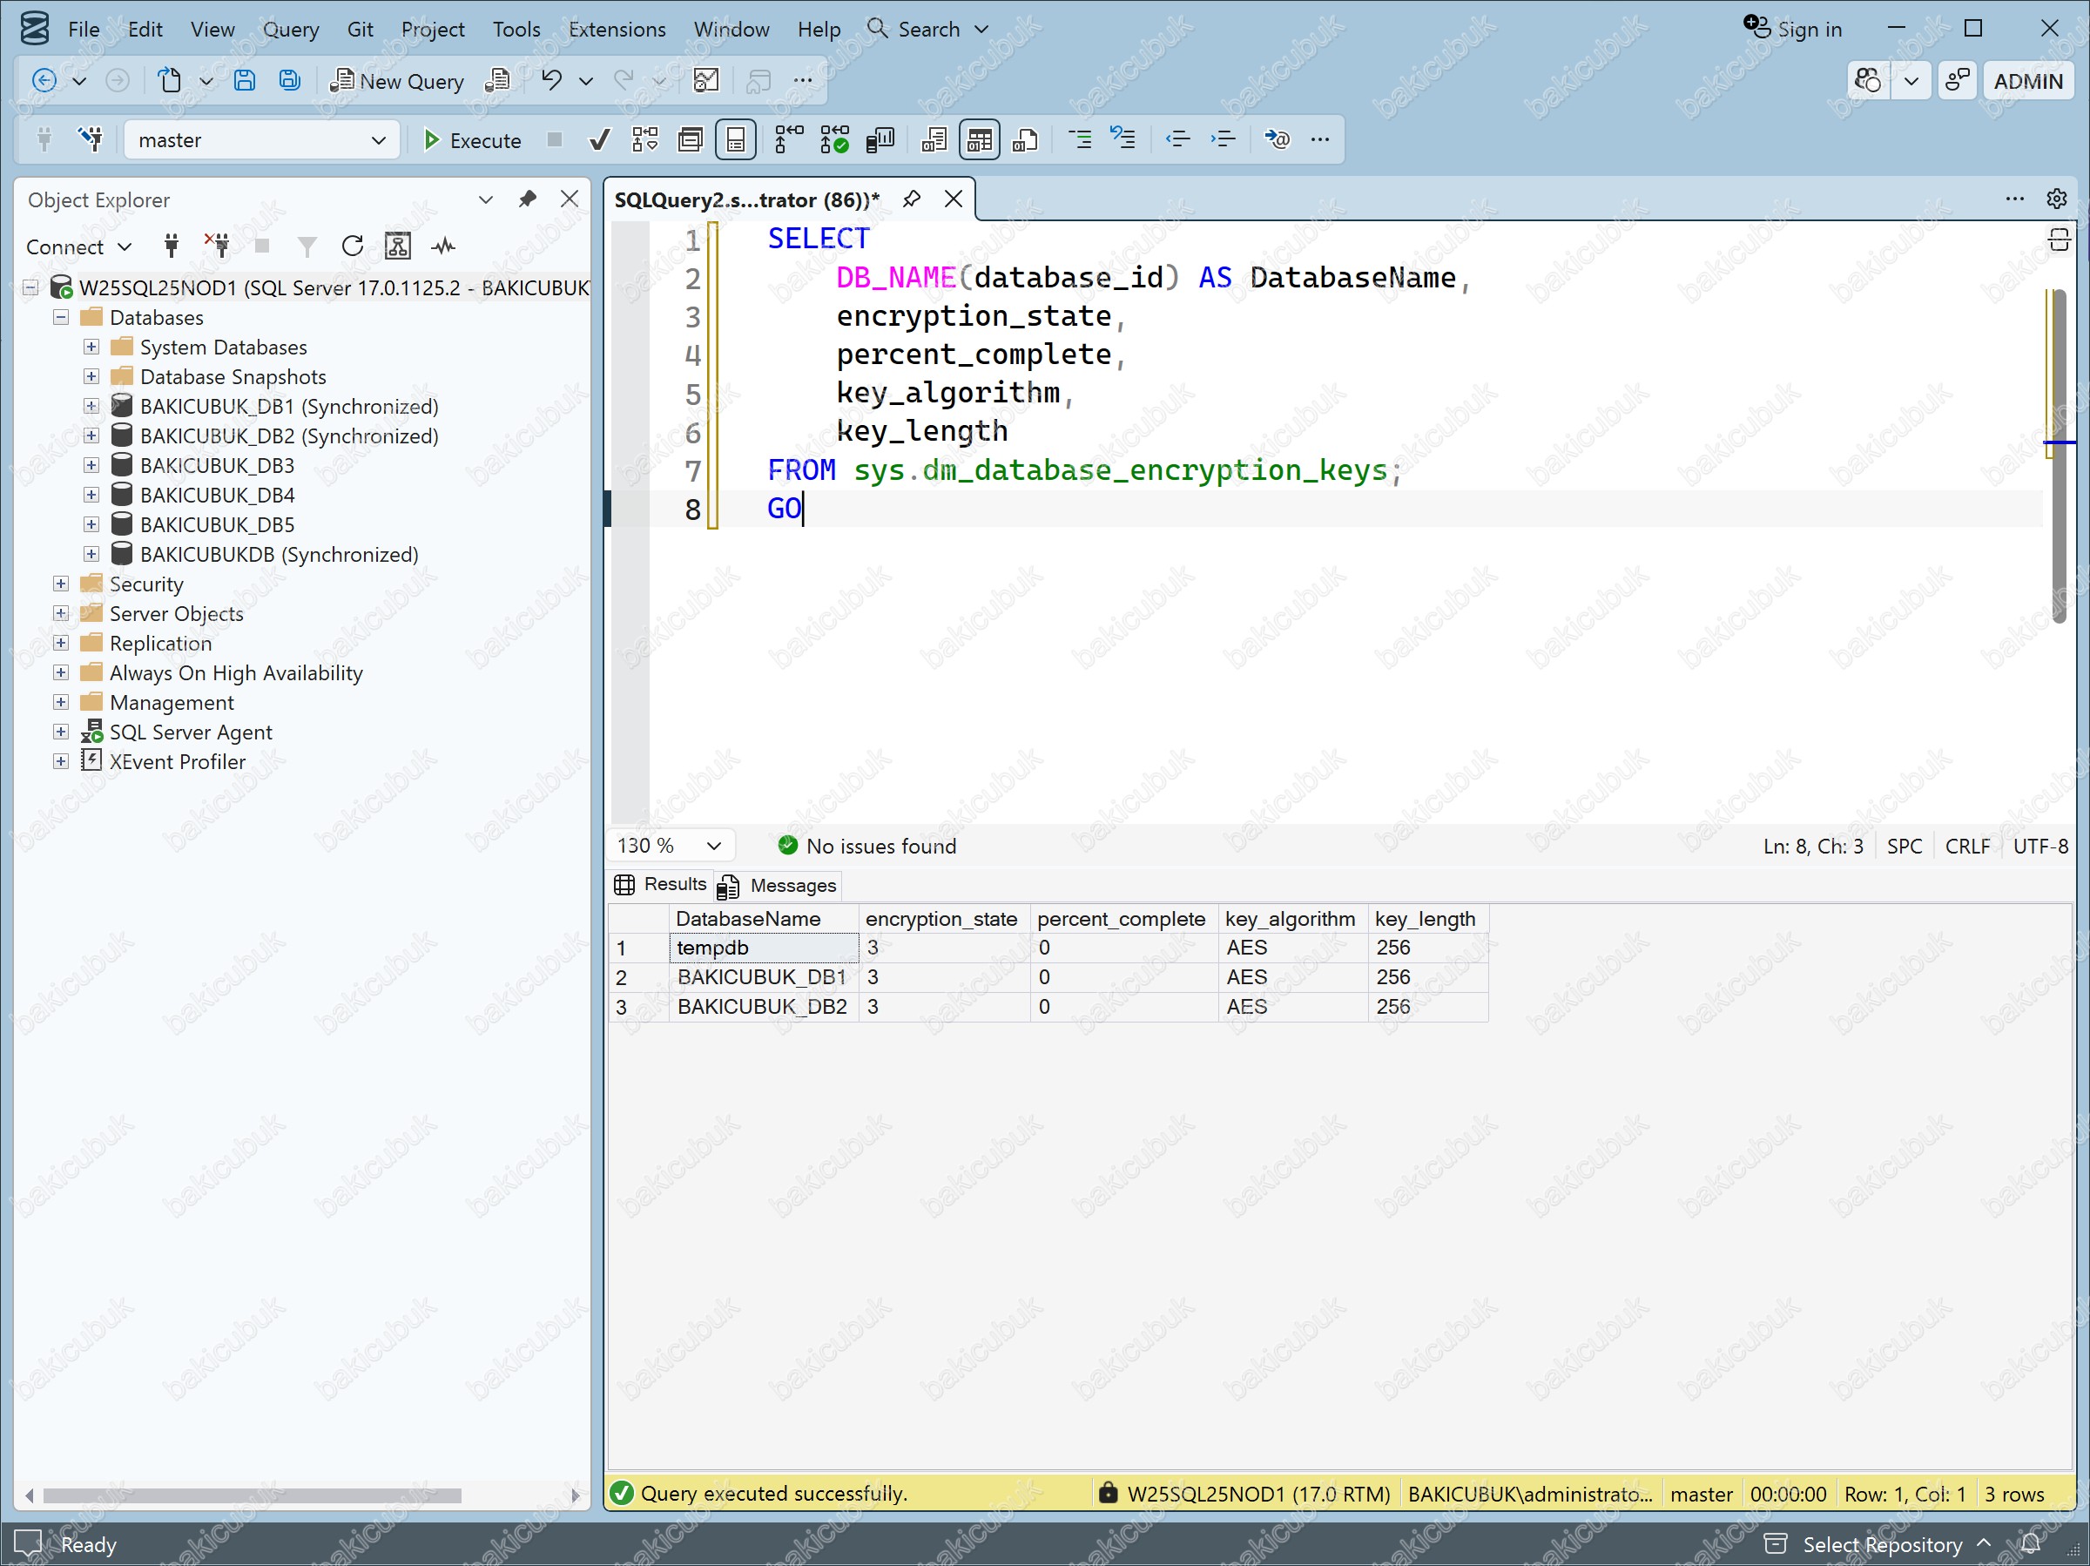Select BAKICUBUKDB (Synchronized) database

(279, 555)
